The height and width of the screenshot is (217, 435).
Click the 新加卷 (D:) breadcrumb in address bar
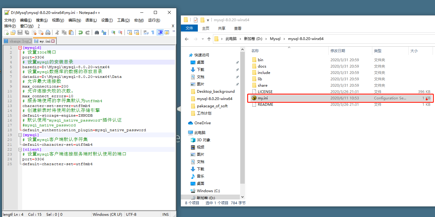point(253,39)
